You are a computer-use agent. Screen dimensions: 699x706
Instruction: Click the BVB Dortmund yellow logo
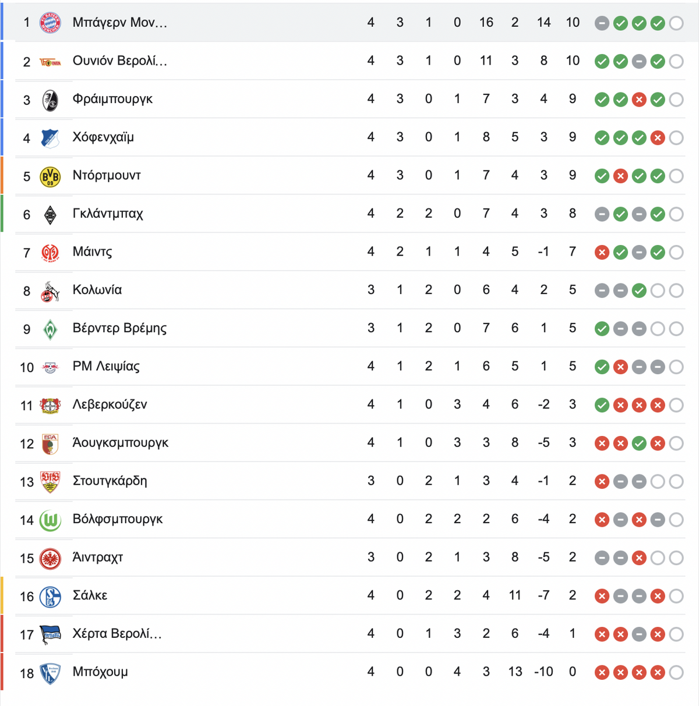(x=50, y=176)
